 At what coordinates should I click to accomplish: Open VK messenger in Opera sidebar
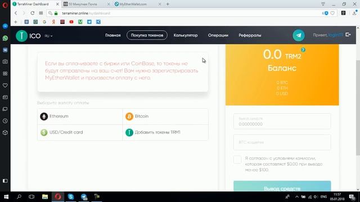5,50
